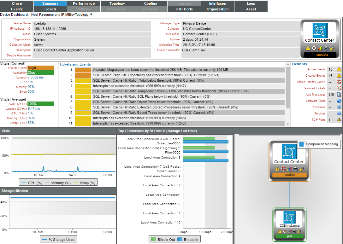Open the TCP Ports connector icon
Screen dimensions: 343x244
[x=339, y=120]
